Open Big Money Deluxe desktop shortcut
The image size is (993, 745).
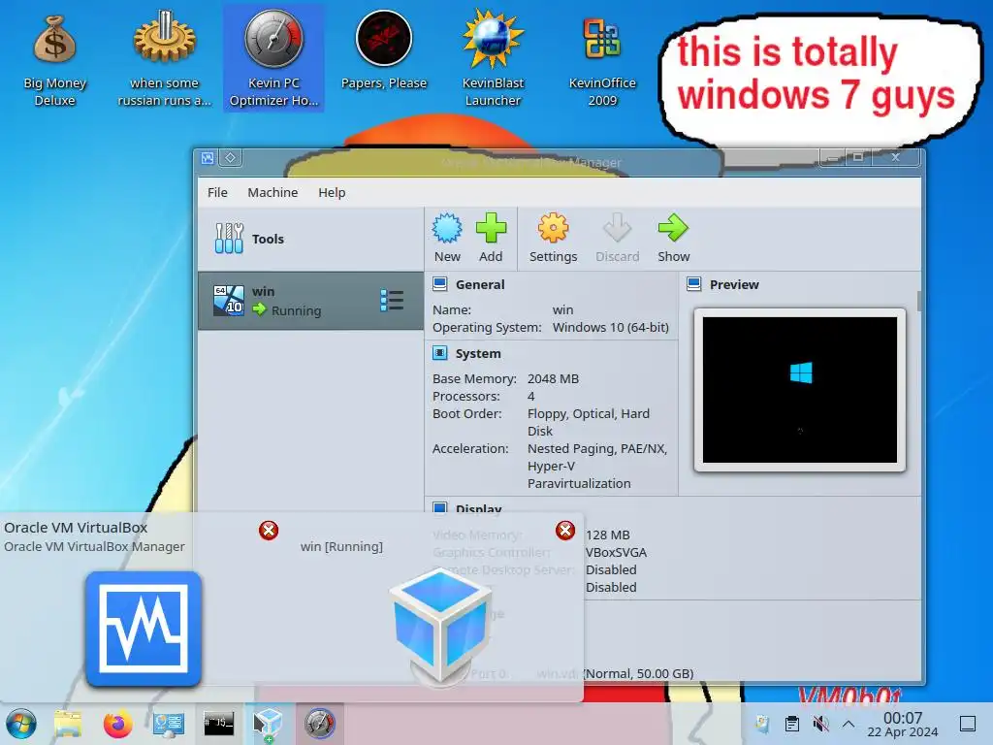54,60
